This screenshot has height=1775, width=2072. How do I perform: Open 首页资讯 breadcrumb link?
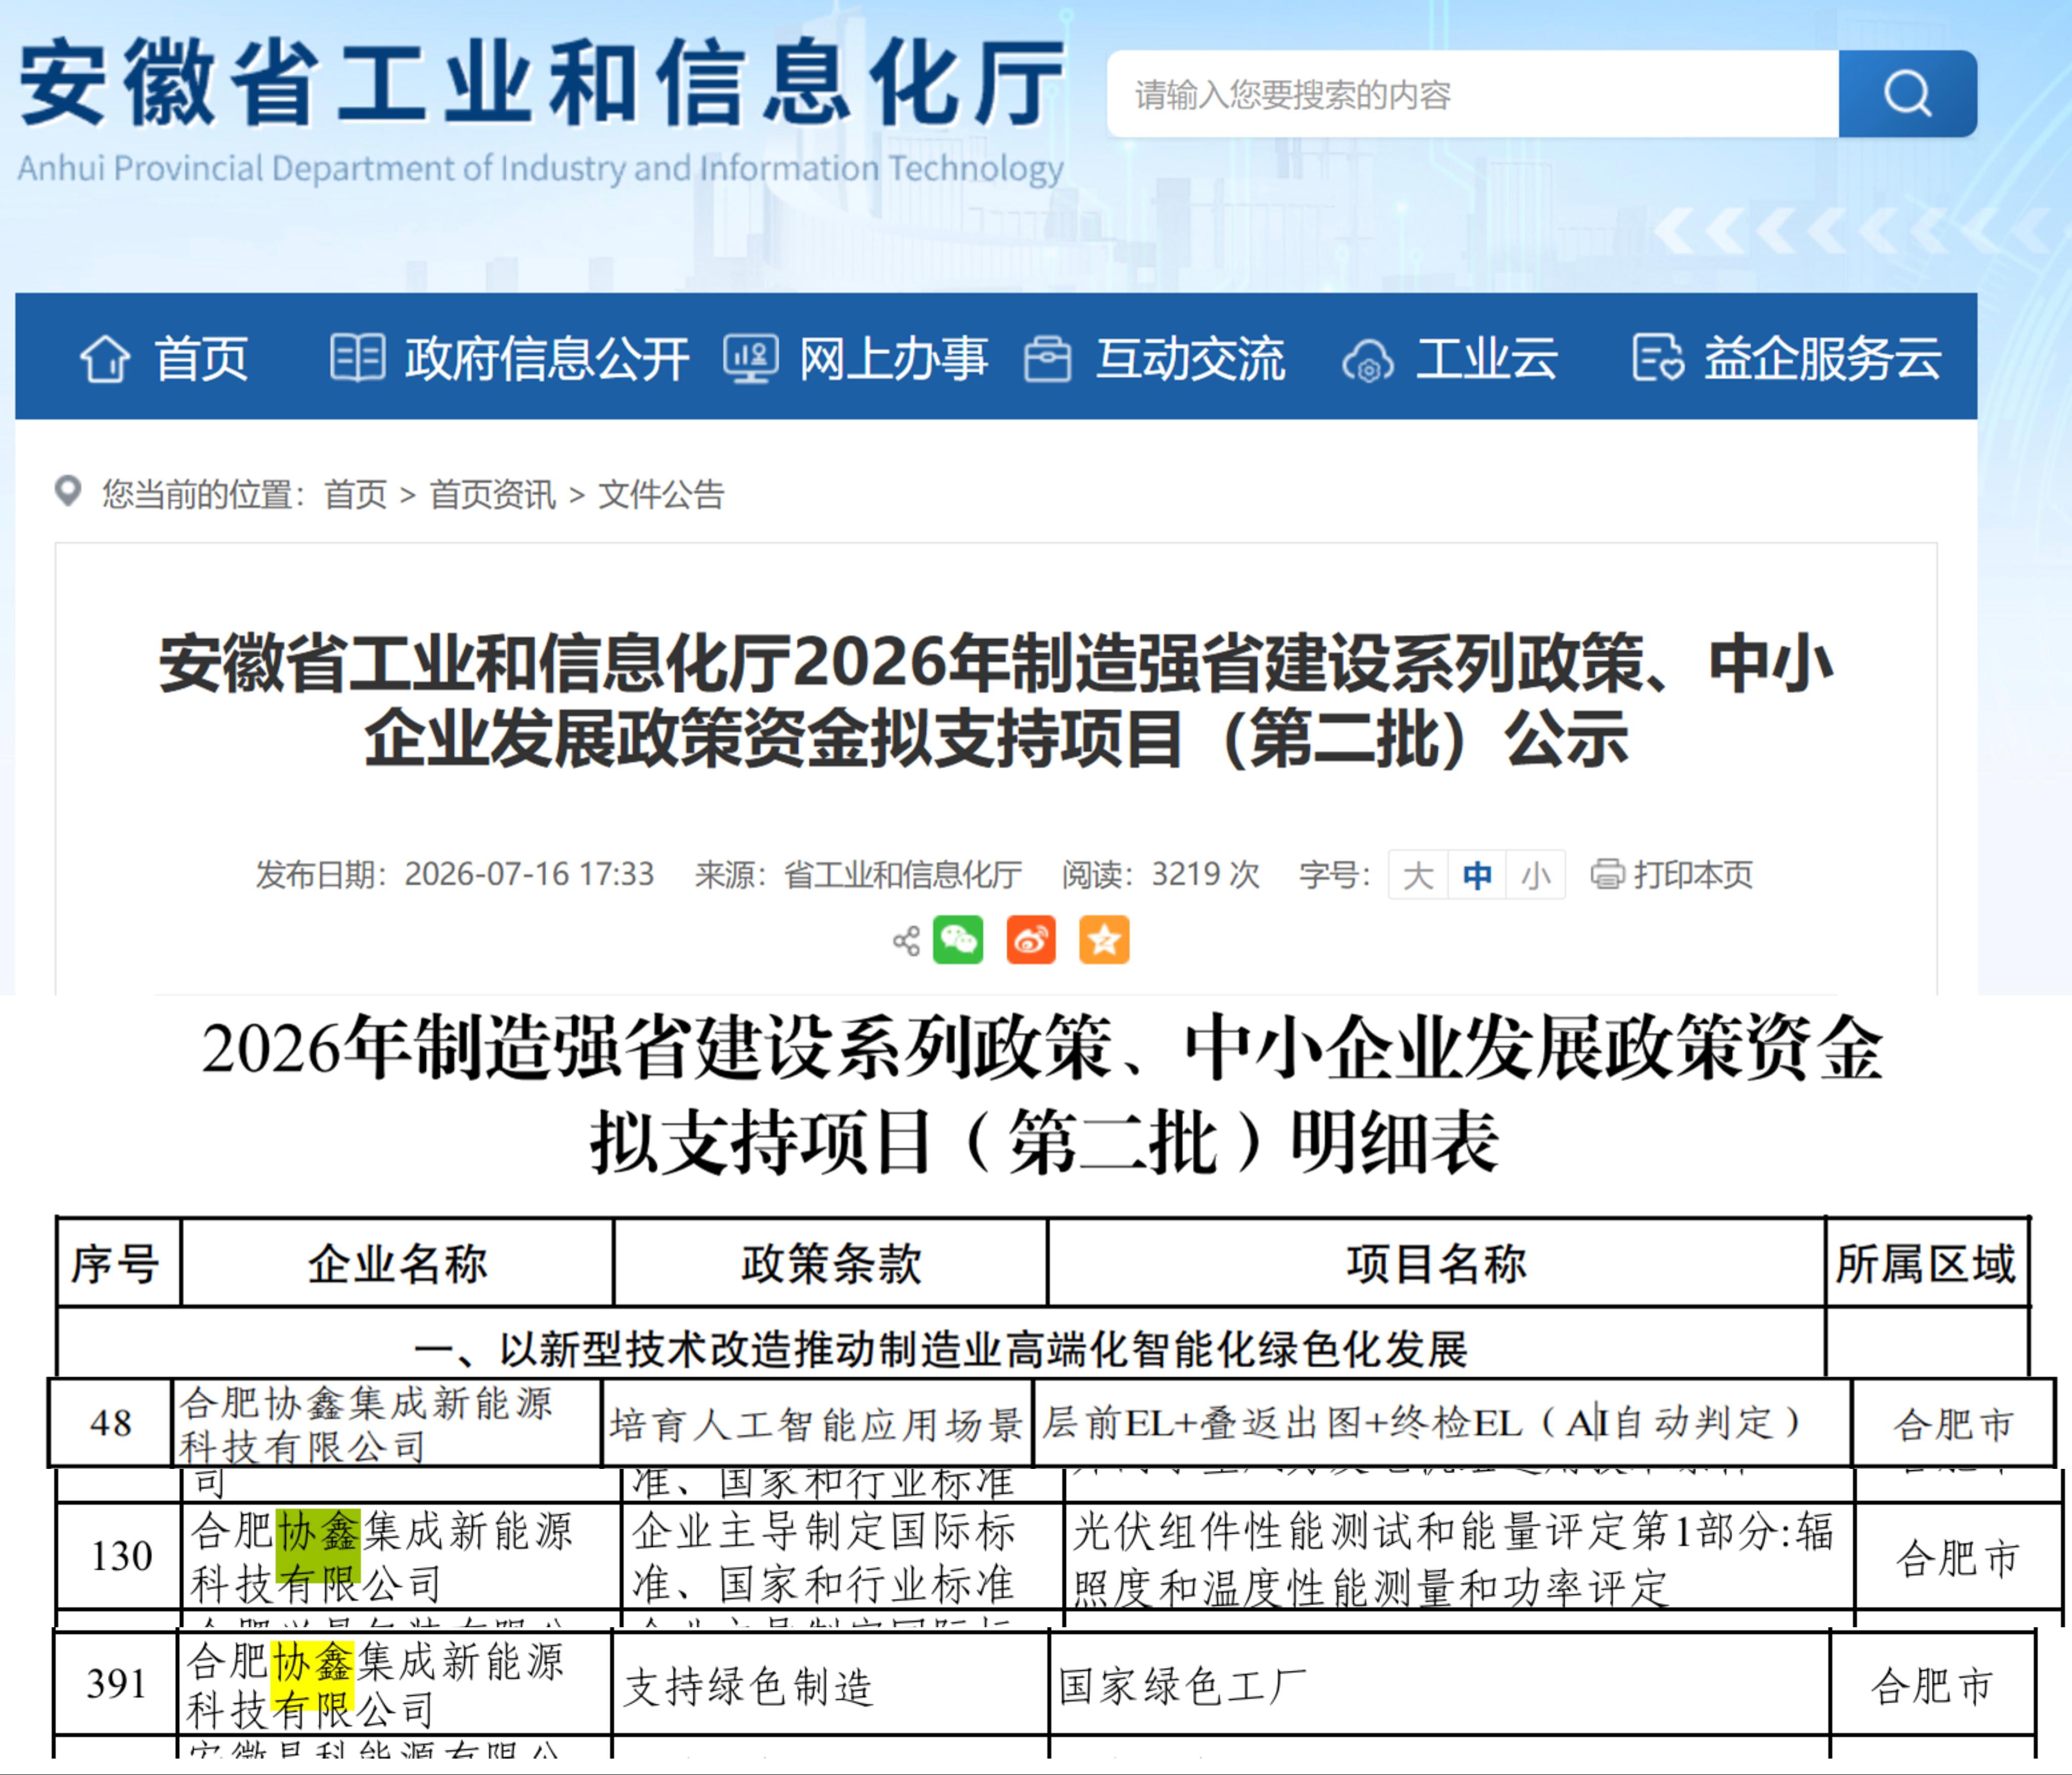click(492, 494)
